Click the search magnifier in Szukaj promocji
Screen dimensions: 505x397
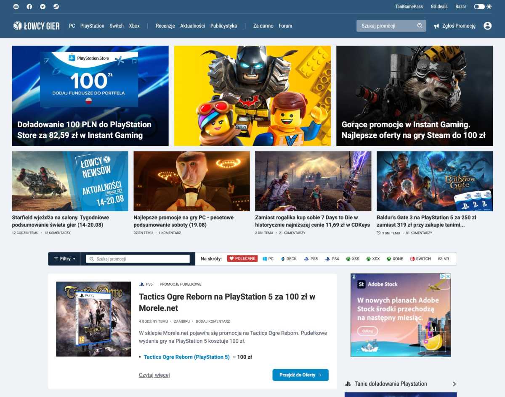pos(419,26)
